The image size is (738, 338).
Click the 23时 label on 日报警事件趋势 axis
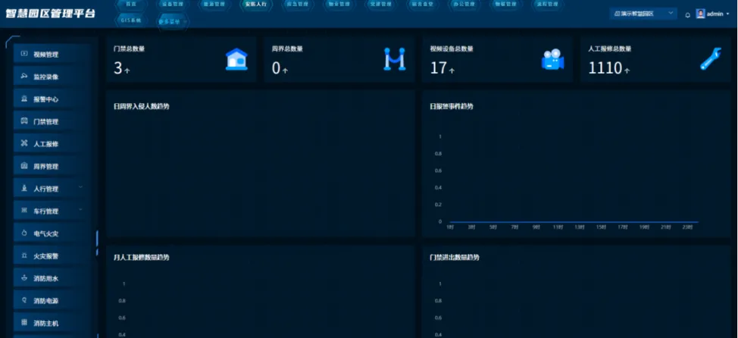(687, 227)
